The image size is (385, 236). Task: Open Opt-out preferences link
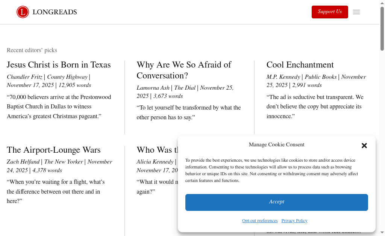(x=260, y=221)
